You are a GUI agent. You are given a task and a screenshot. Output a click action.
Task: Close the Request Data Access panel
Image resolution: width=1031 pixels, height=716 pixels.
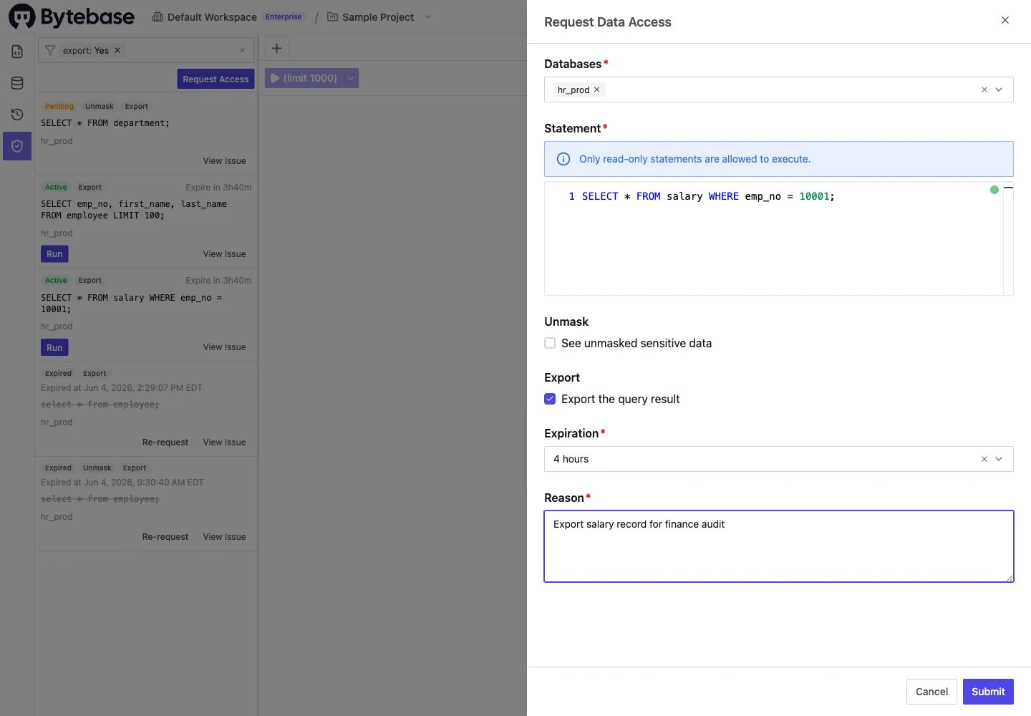pos(1005,20)
